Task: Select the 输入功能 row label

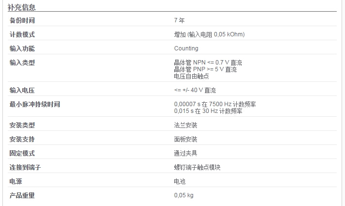Action: [22, 48]
